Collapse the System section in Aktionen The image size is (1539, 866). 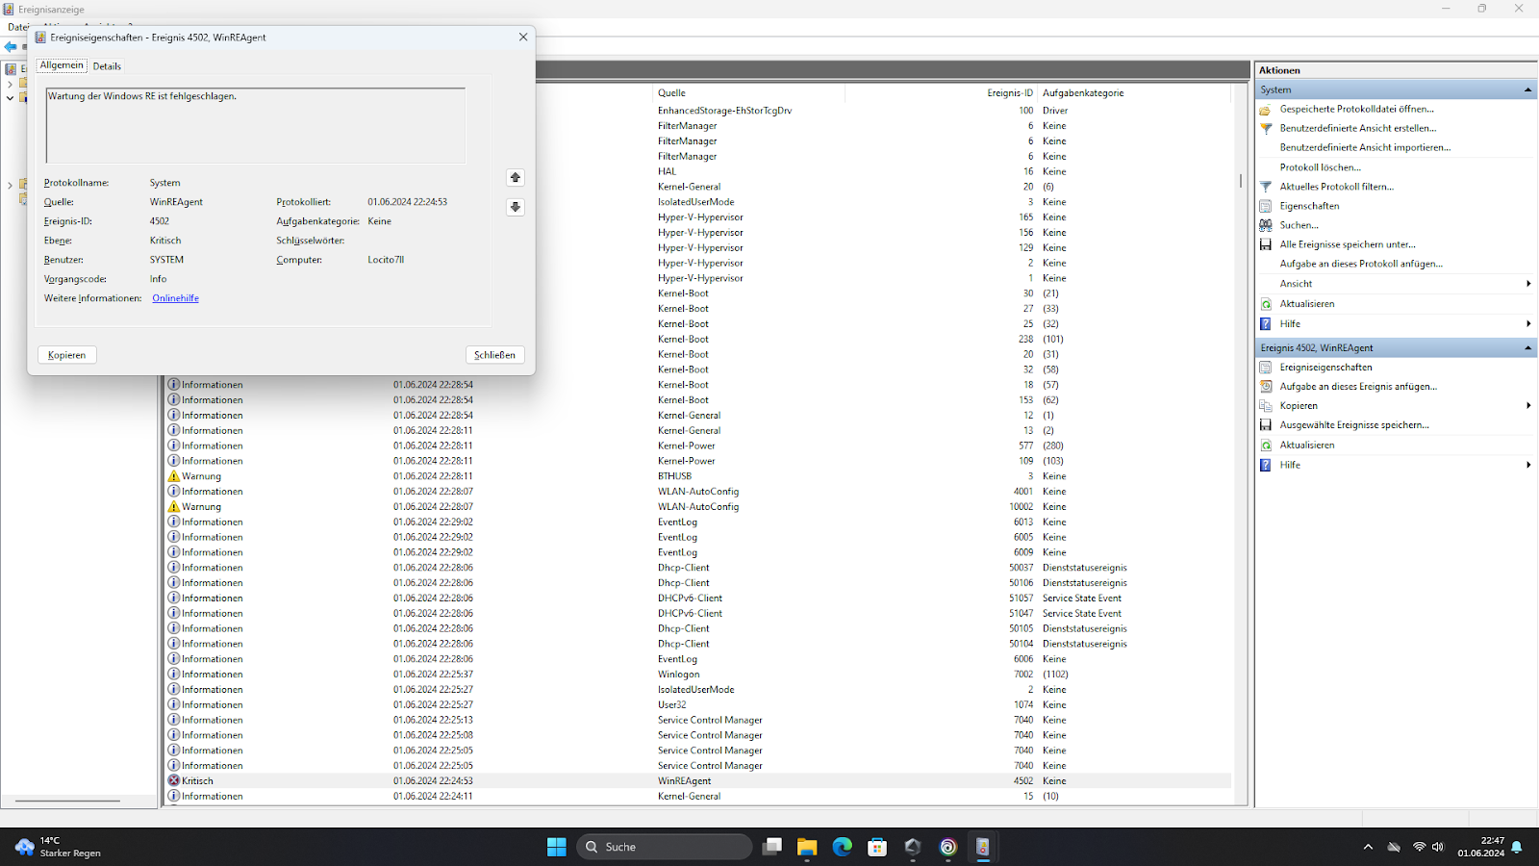pos(1527,89)
